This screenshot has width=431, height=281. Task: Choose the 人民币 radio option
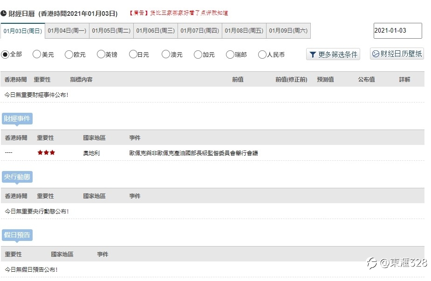click(262, 55)
